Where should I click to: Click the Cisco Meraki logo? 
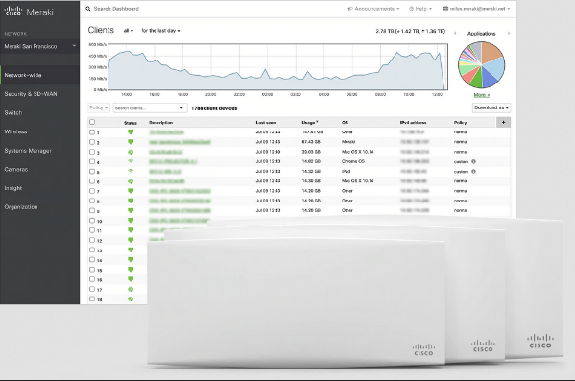click(x=29, y=12)
